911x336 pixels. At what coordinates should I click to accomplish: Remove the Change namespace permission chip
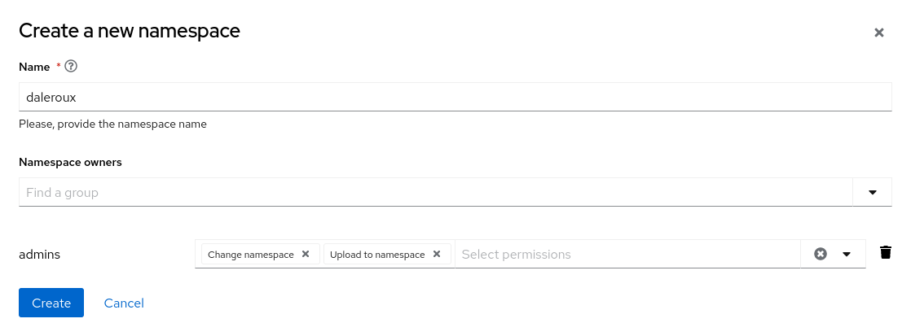point(306,254)
